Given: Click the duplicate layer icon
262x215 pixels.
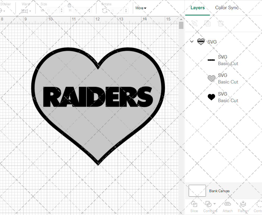Looking at the screenshot, I should tap(207, 23).
